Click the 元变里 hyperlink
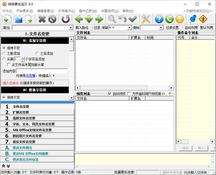This screenshot has width=216, height=175. point(30,76)
